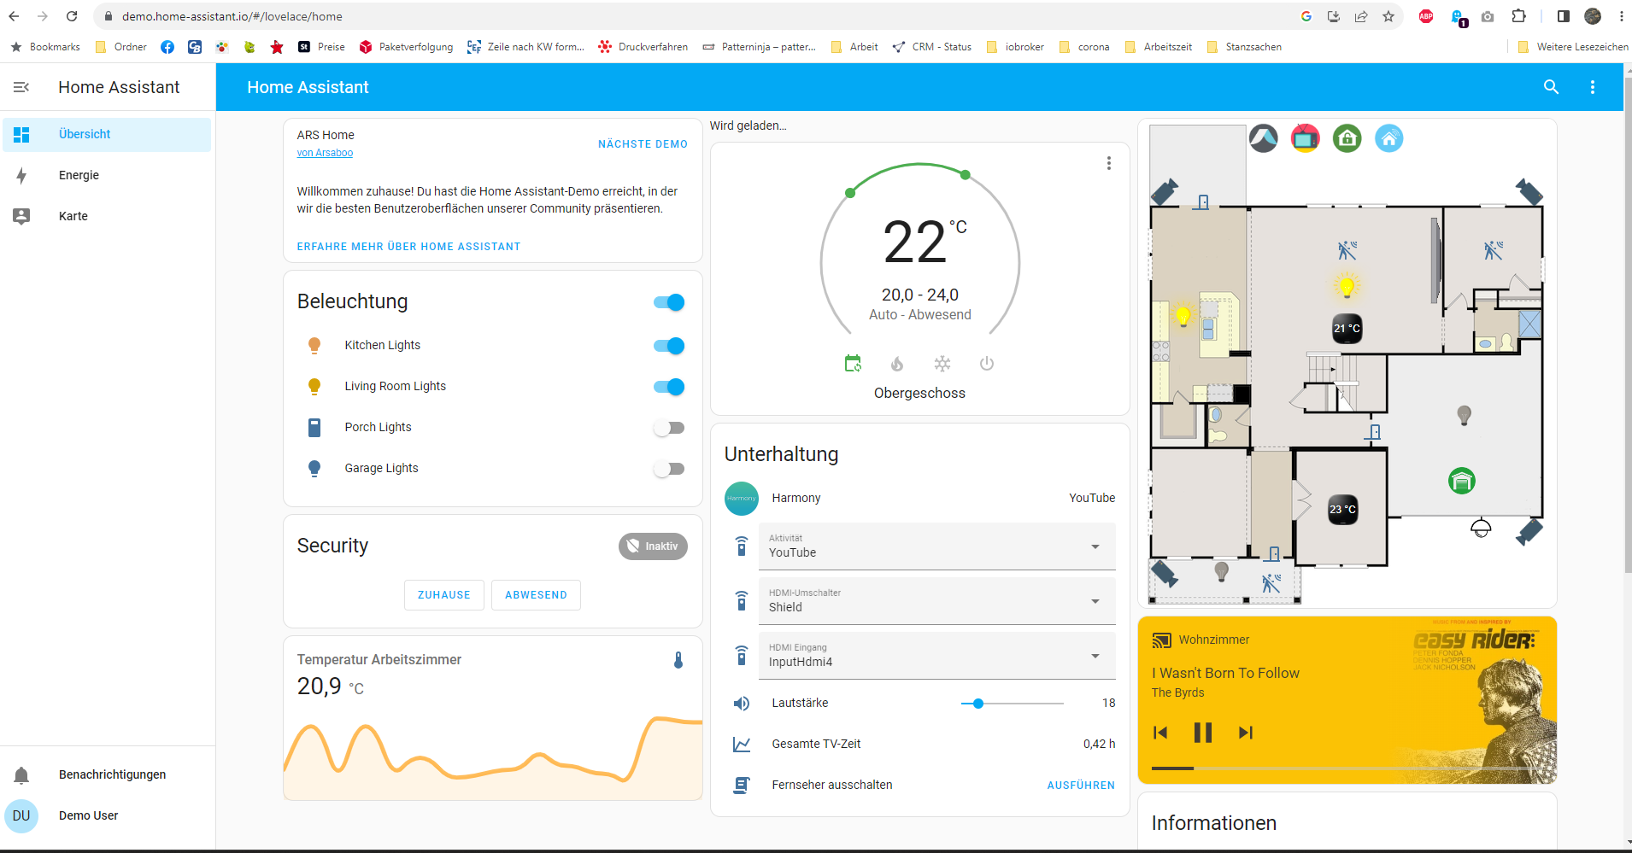Open the iobroker bookmarks folder
Screen dimensions: 1632x853
[1015, 47]
